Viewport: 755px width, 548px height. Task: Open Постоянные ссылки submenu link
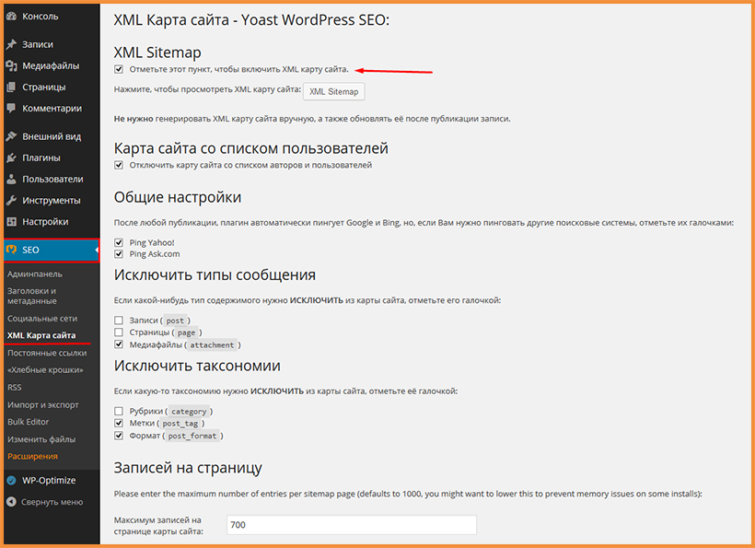pos(47,353)
